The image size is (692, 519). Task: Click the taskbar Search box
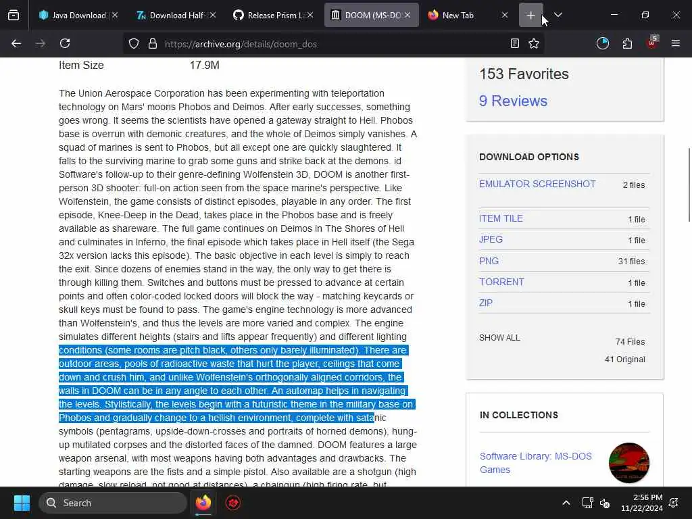(x=113, y=503)
